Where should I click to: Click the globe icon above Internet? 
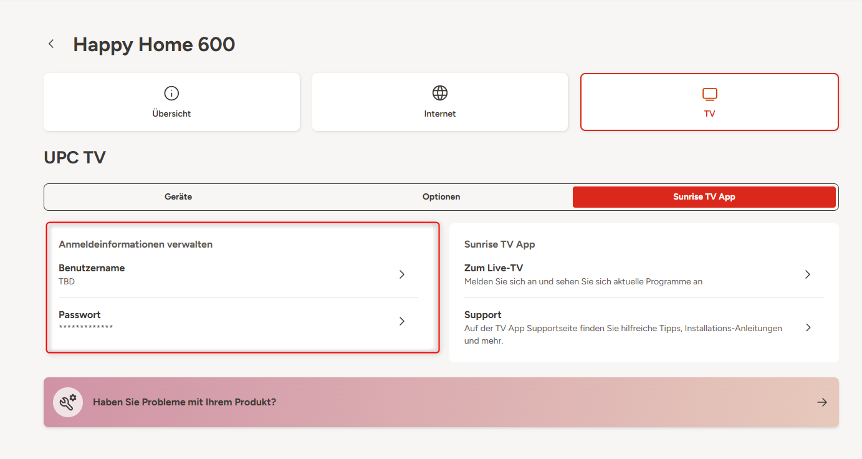pyautogui.click(x=440, y=93)
